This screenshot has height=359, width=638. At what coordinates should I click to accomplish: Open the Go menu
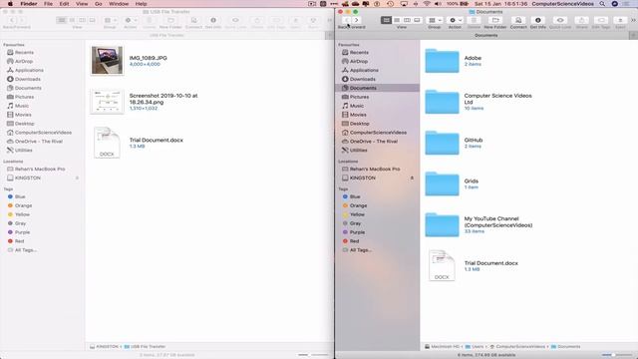[x=98, y=4]
